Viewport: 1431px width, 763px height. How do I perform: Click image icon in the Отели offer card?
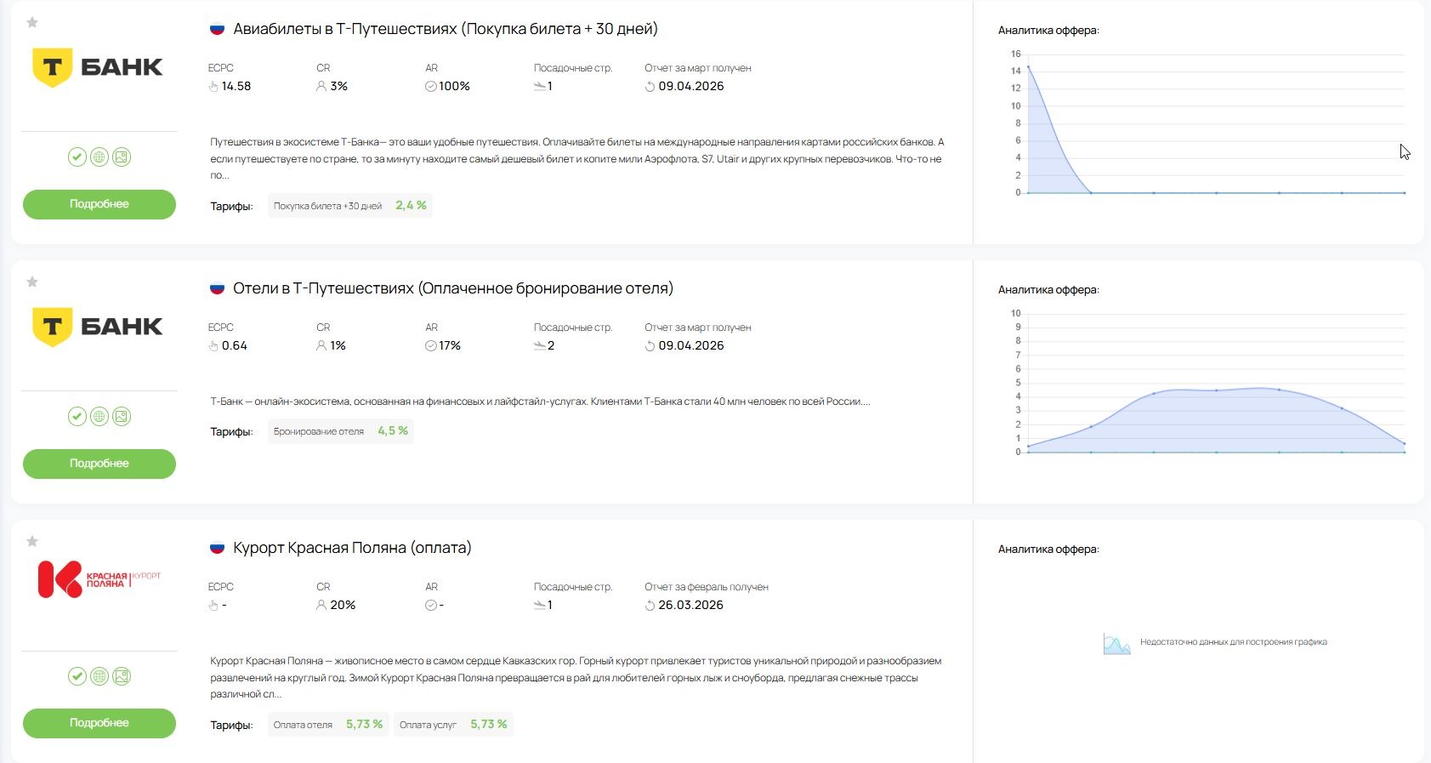(x=122, y=416)
